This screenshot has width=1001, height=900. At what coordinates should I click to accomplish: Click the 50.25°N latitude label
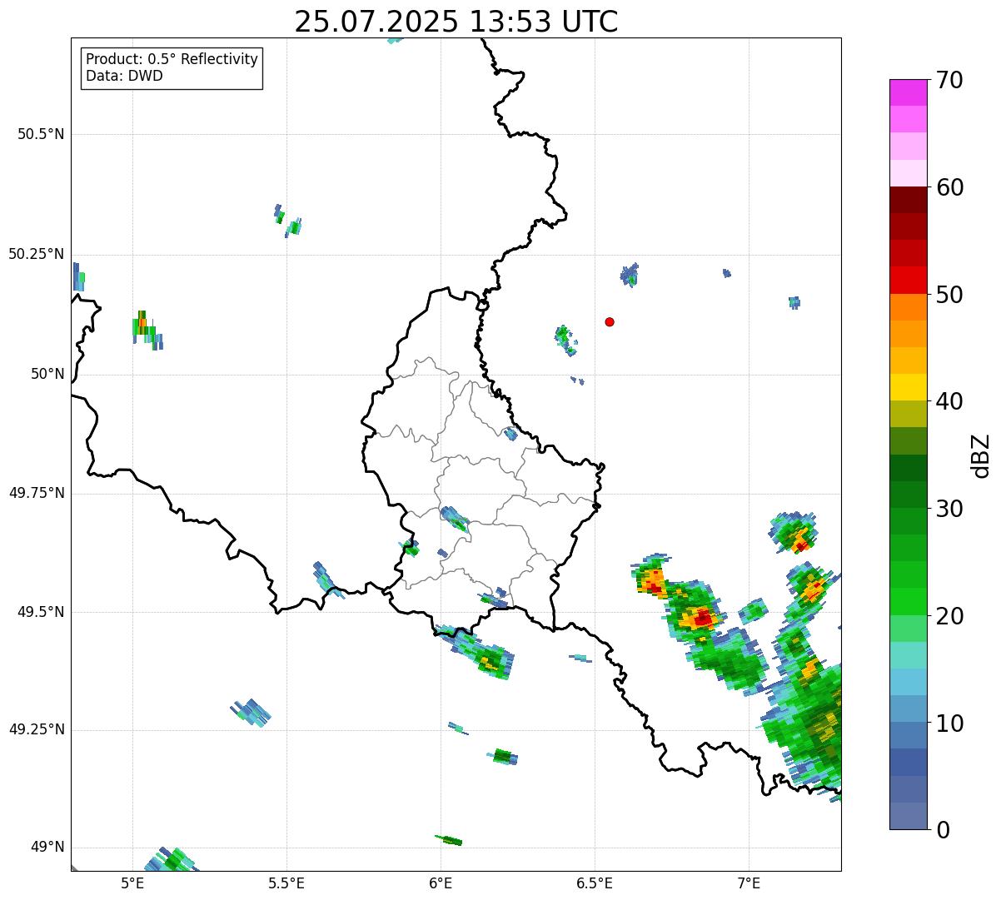coord(37,254)
